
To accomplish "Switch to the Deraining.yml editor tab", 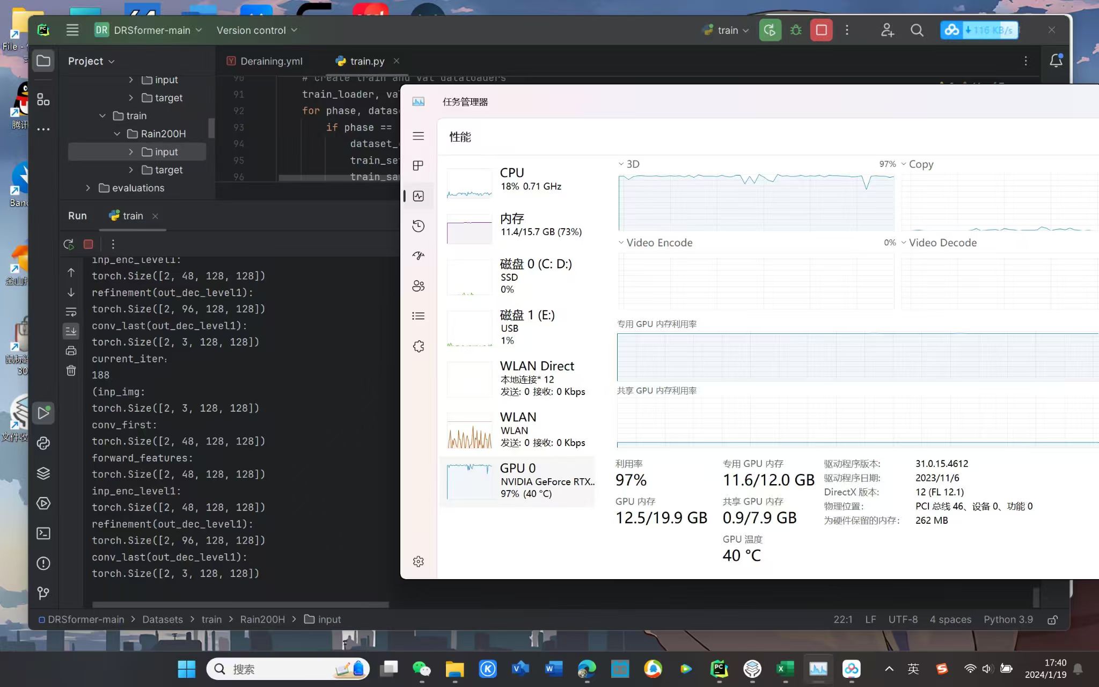I will [271, 61].
